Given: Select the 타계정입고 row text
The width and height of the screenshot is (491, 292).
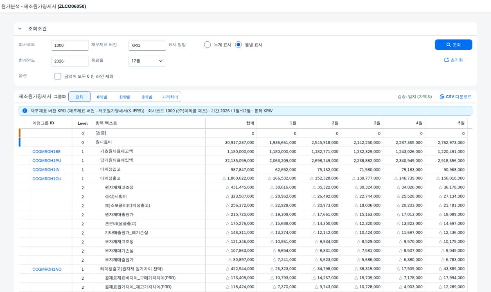Looking at the screenshot, I should tap(110, 169).
